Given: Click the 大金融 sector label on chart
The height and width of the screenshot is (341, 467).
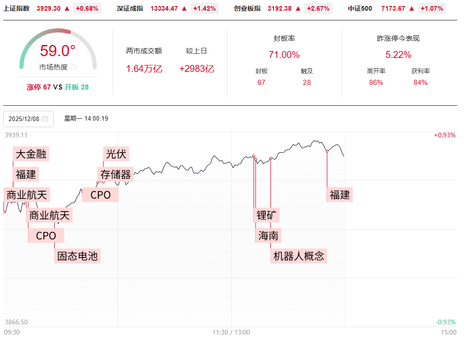Looking at the screenshot, I should [x=31, y=154].
